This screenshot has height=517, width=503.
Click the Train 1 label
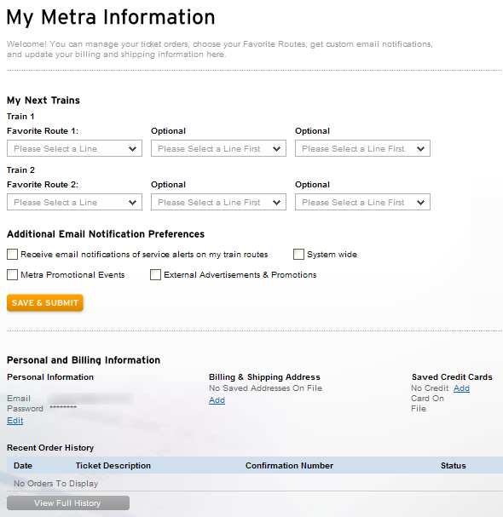click(20, 117)
